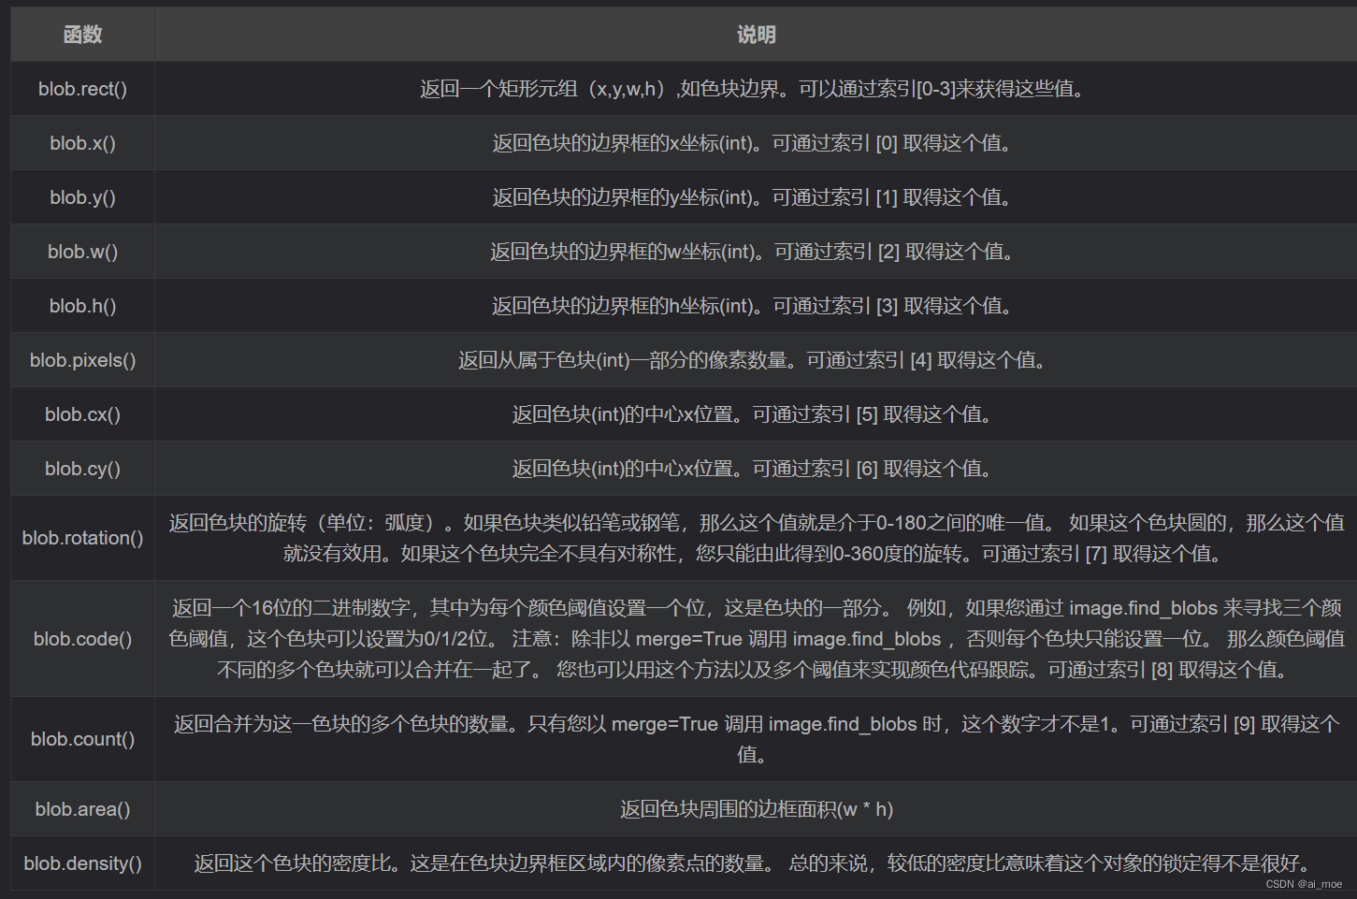This screenshot has height=899, width=1357.
Task: Select the blob.rect() function cell
Action: [82, 89]
